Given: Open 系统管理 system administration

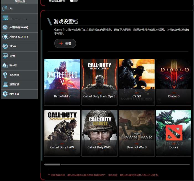Looking at the screenshot, I should point(19,75).
